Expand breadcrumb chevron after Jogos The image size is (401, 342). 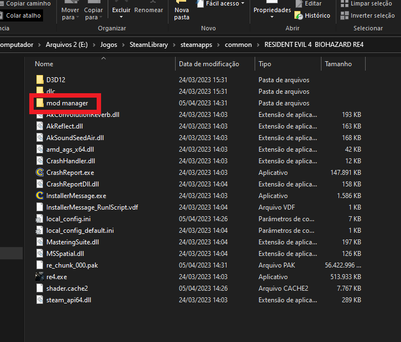tap(123, 45)
